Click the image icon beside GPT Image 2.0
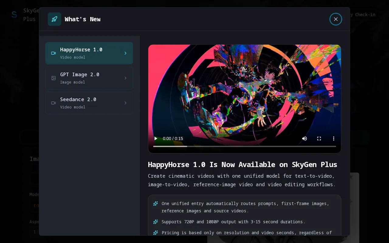 (53, 78)
